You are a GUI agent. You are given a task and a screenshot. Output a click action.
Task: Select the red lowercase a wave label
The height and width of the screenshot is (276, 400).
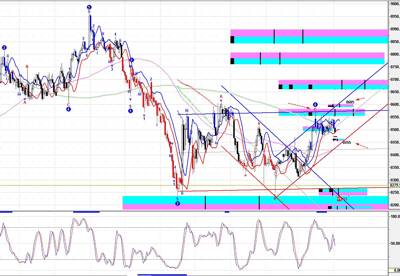point(245,175)
